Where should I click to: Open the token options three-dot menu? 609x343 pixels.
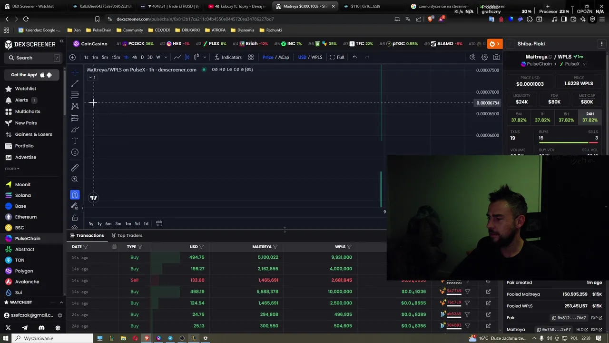tap(602, 44)
